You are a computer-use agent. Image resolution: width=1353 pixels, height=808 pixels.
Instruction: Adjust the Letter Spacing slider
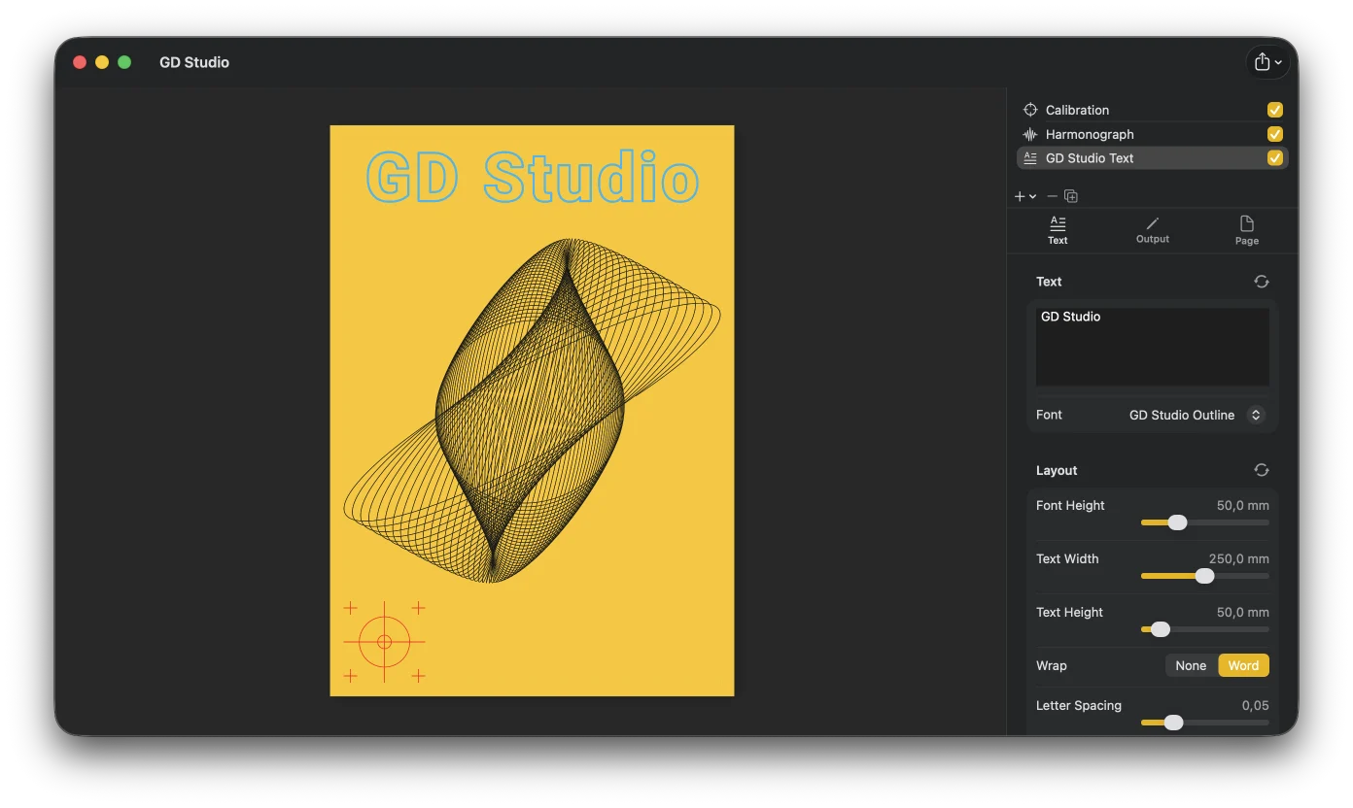pyautogui.click(x=1204, y=723)
